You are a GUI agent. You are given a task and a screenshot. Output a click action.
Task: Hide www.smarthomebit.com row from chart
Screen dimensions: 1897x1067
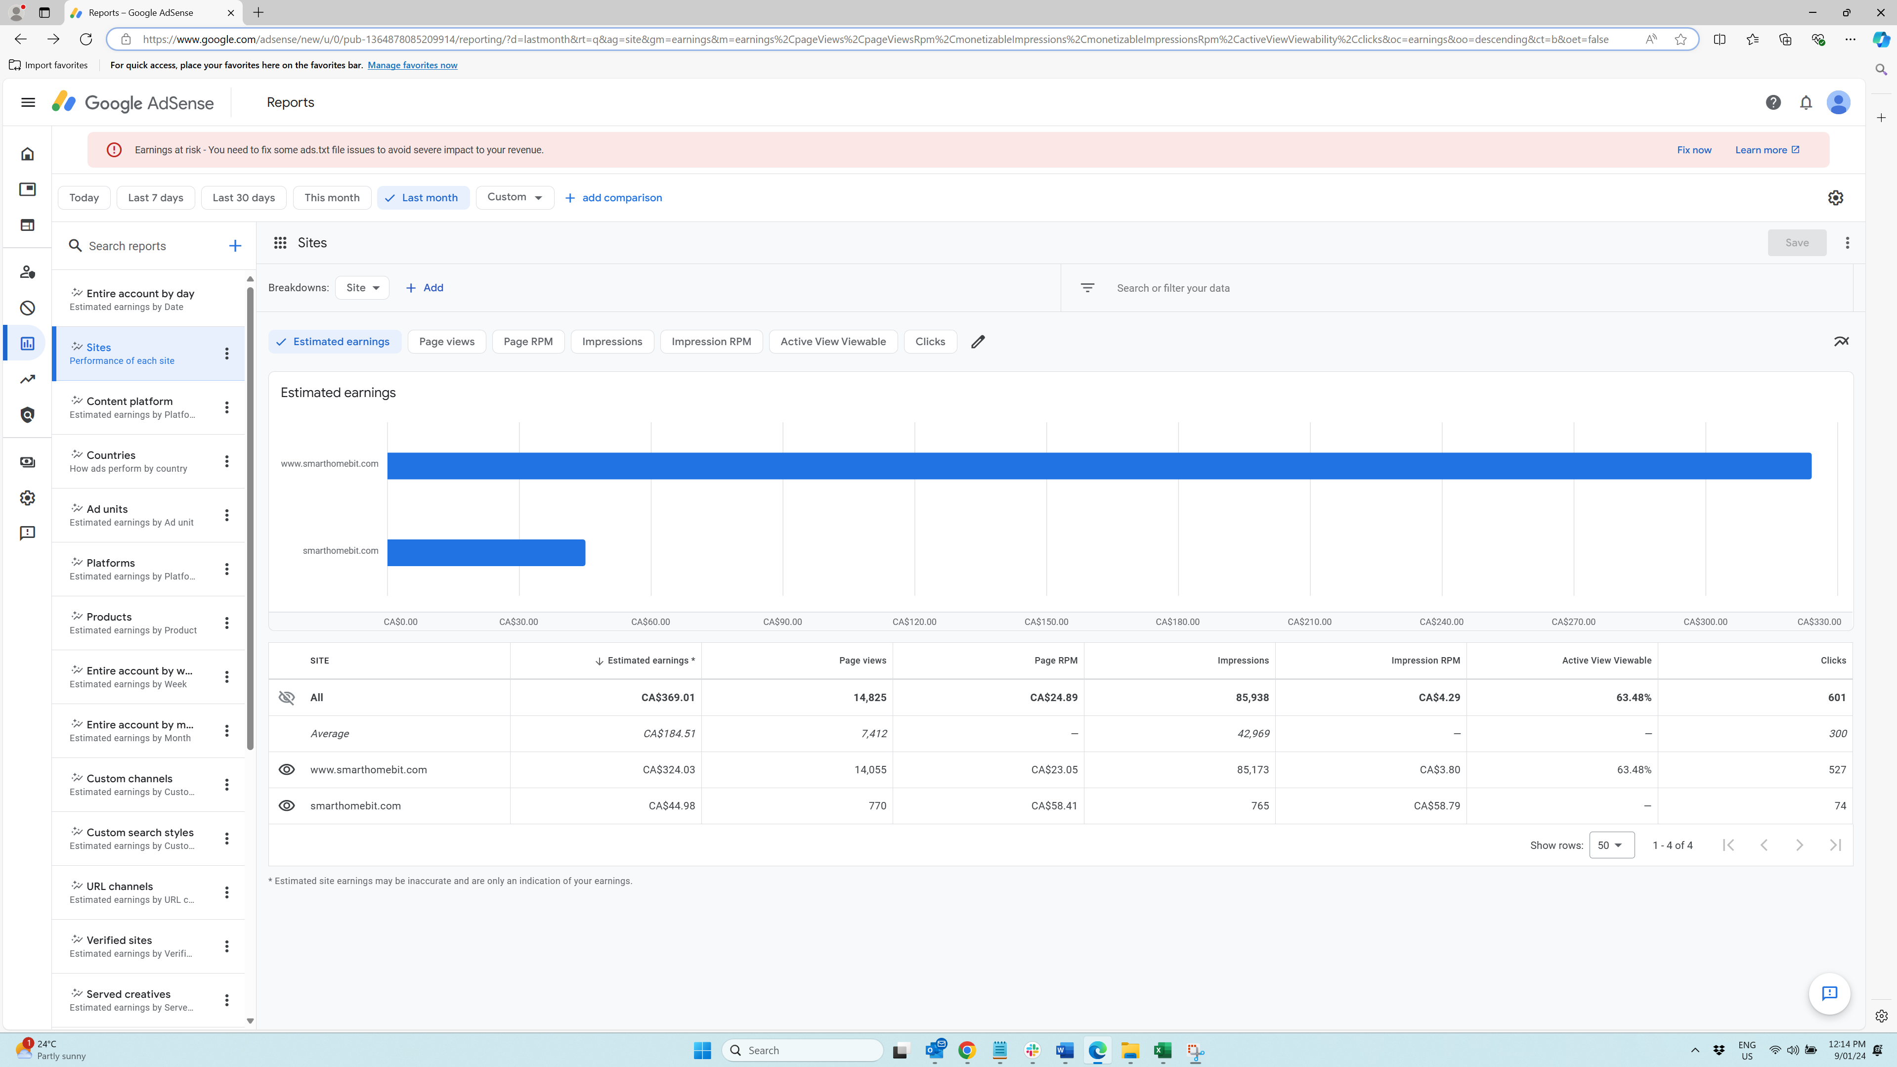click(x=287, y=770)
